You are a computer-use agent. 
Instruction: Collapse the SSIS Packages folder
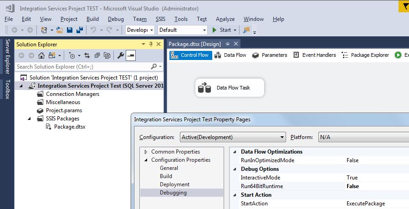(x=29, y=119)
